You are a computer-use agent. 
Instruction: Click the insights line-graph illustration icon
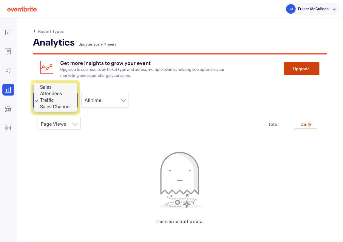tap(46, 67)
